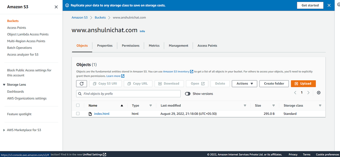Switch to the Management tab
This screenshot has width=340, height=157.
(178, 46)
